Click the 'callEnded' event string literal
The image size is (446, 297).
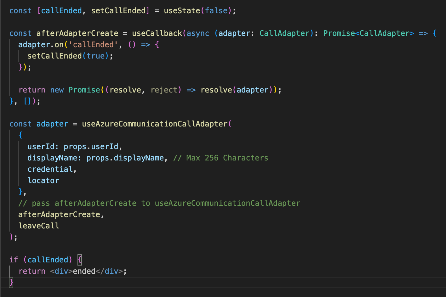click(x=93, y=44)
